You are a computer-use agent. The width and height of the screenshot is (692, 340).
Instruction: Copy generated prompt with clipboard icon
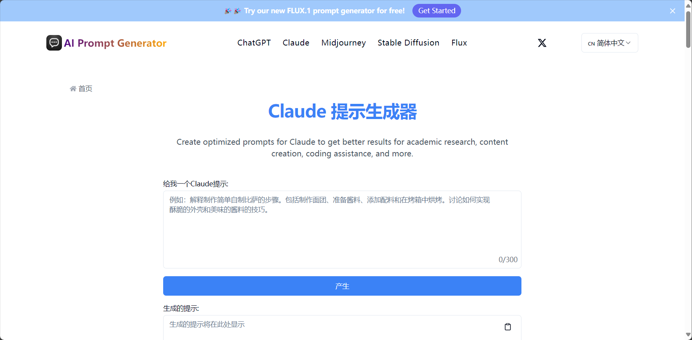click(x=508, y=327)
